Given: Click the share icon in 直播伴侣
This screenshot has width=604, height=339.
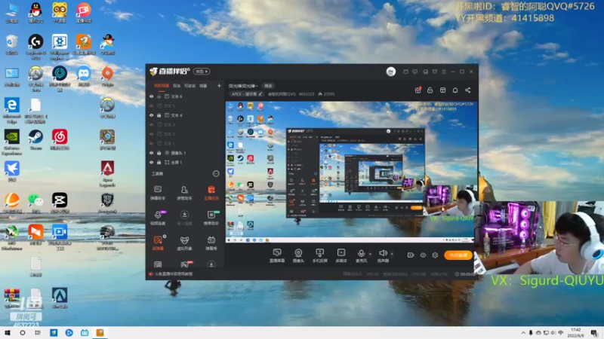Looking at the screenshot, I should point(467,90).
